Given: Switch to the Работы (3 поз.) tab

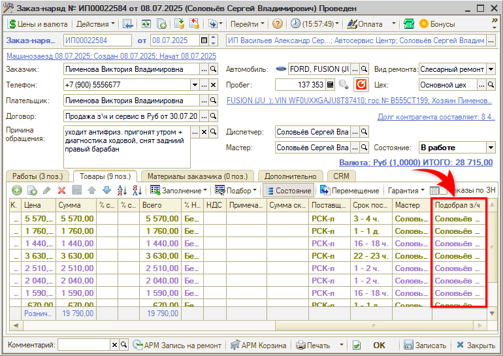Looking at the screenshot, I should coord(37,176).
